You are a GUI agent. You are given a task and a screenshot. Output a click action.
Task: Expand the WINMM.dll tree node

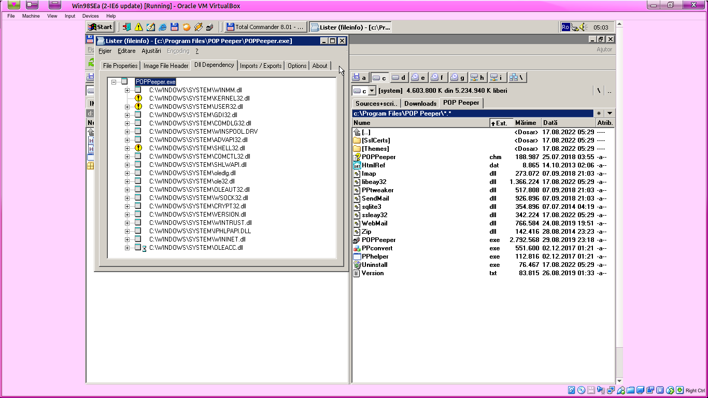coord(127,90)
